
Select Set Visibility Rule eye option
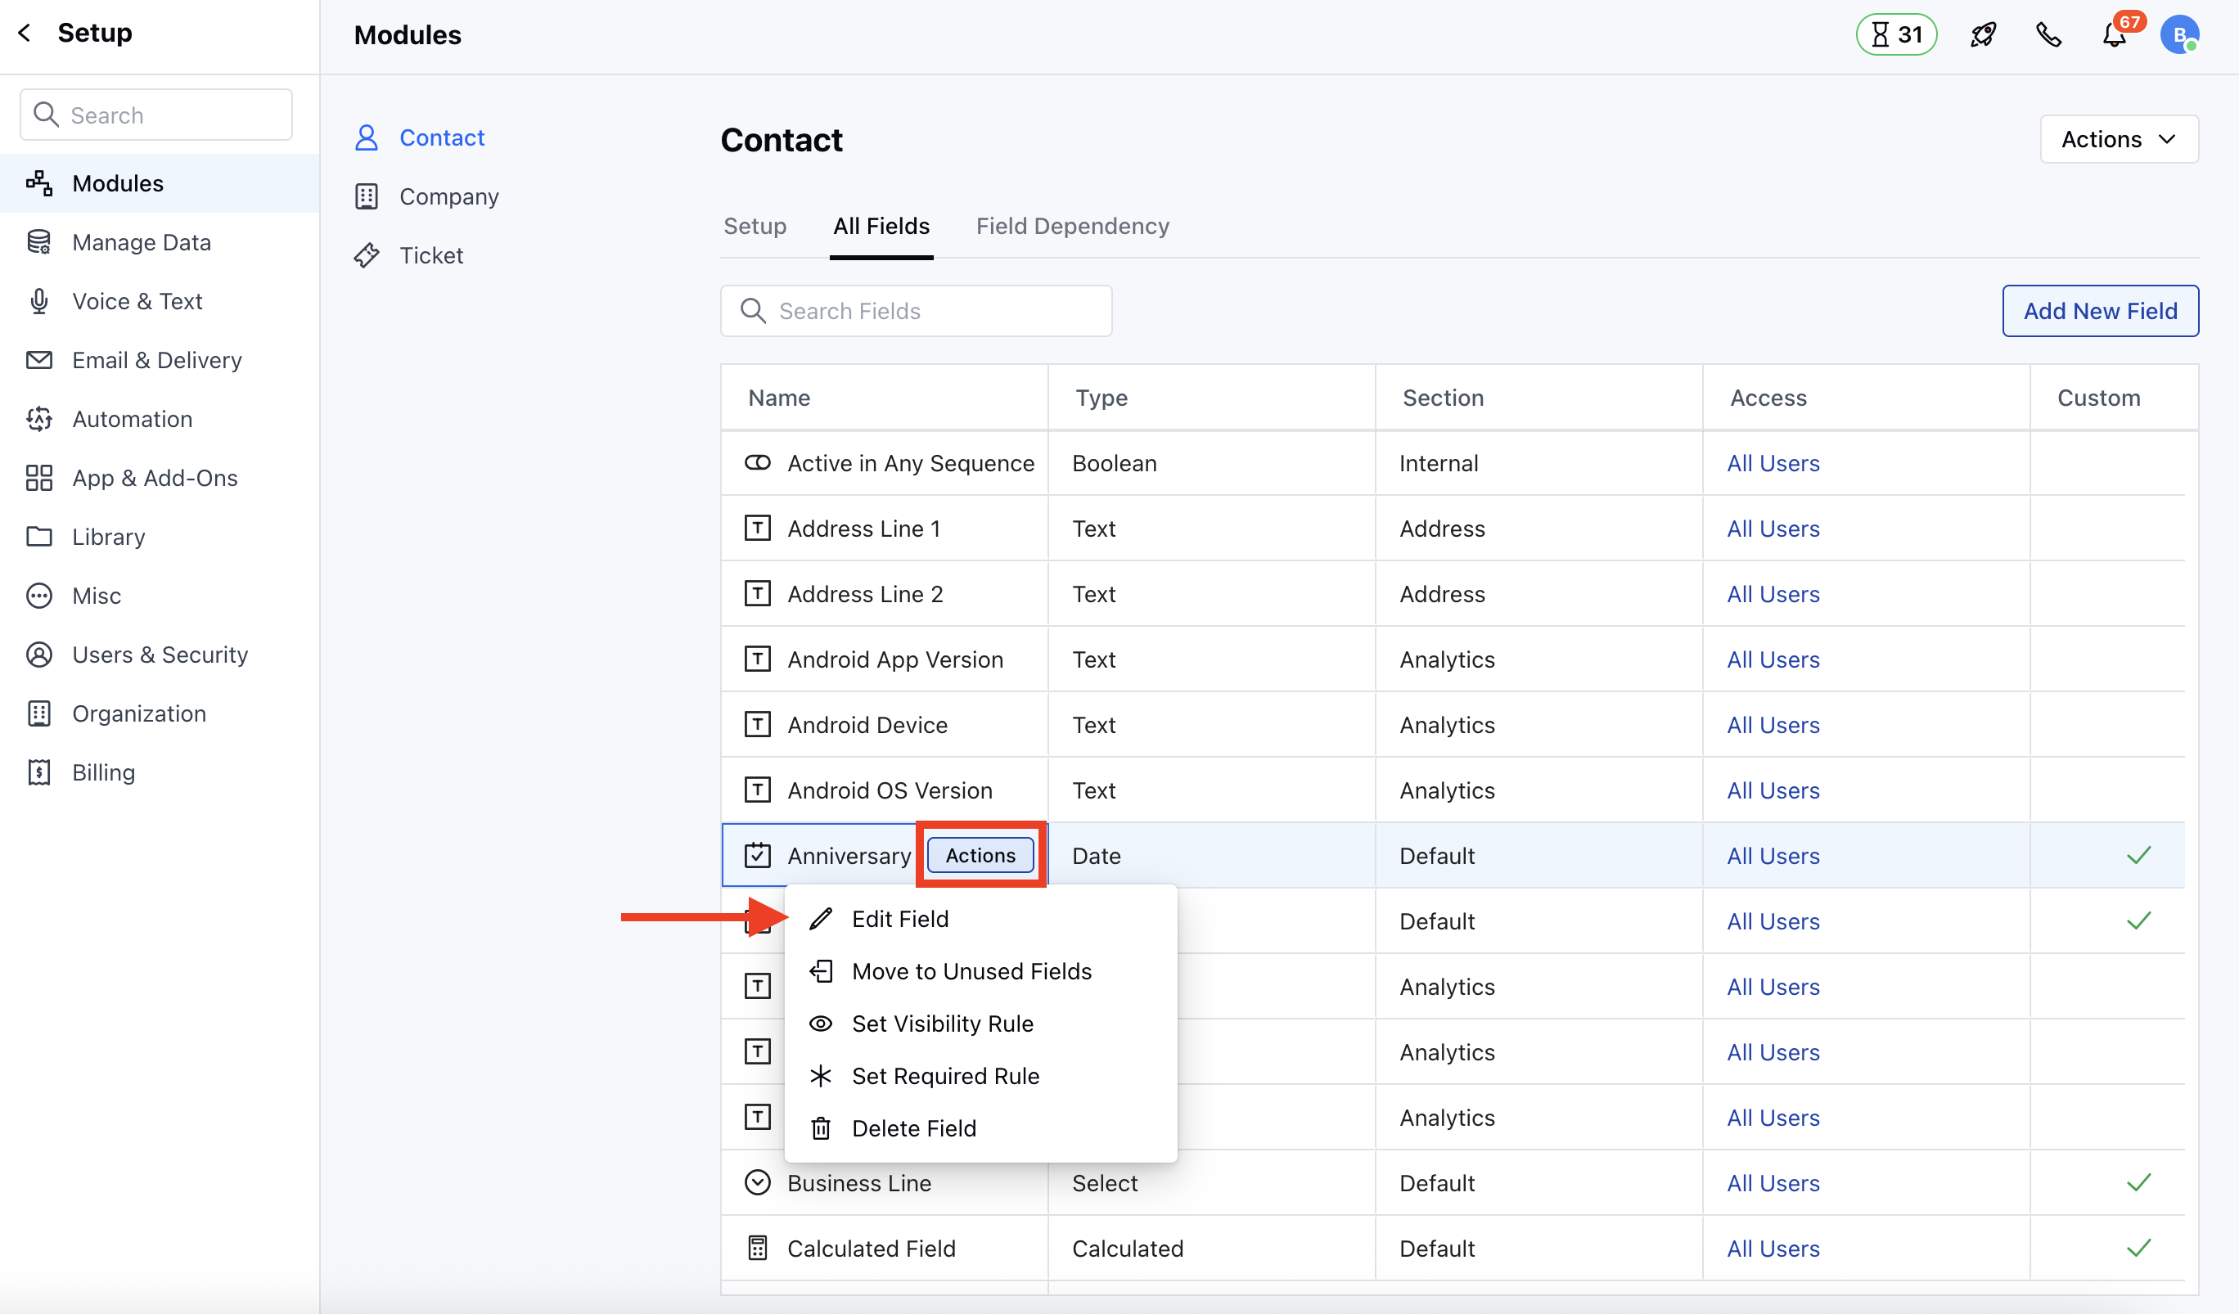942,1024
